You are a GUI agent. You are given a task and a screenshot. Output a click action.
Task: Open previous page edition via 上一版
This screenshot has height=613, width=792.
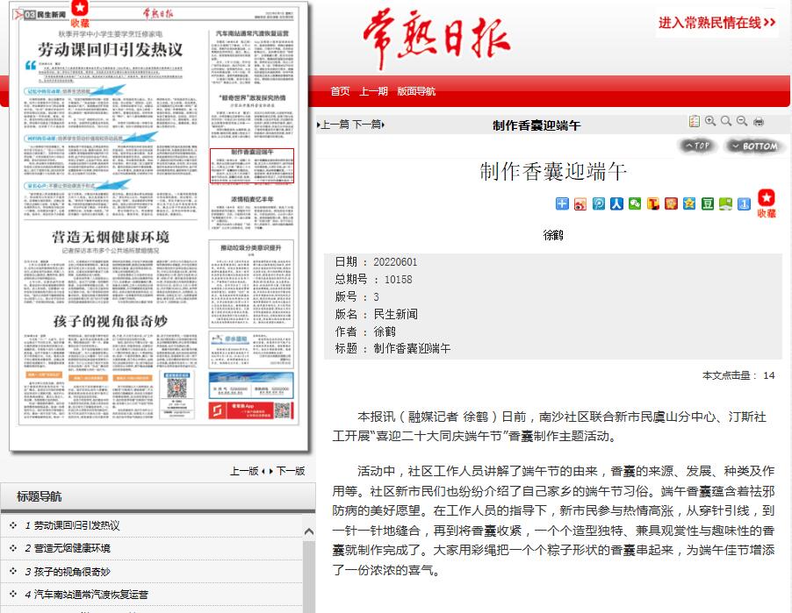246,471
